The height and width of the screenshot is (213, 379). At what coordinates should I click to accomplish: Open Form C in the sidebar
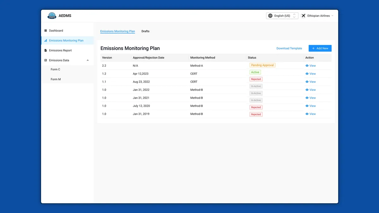tap(55, 69)
